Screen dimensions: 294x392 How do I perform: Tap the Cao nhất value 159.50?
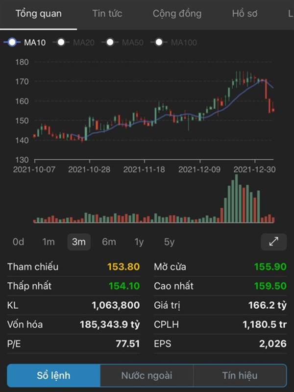[x=270, y=286]
